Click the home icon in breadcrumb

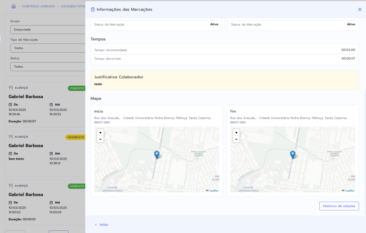point(14,7)
